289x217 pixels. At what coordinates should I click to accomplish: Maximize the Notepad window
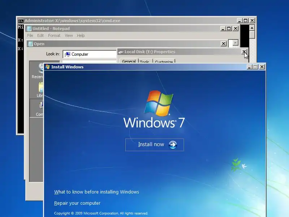[229, 29]
